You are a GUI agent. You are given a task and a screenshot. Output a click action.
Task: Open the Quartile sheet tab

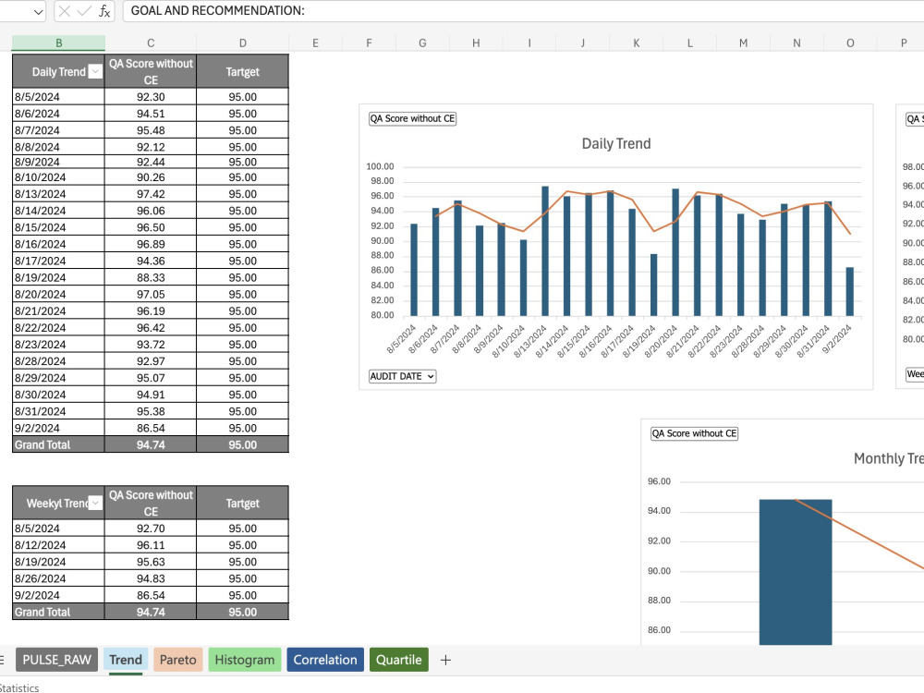pos(399,660)
